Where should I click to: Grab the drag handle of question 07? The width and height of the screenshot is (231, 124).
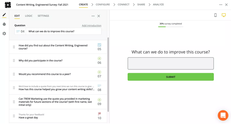pos(14,74)
